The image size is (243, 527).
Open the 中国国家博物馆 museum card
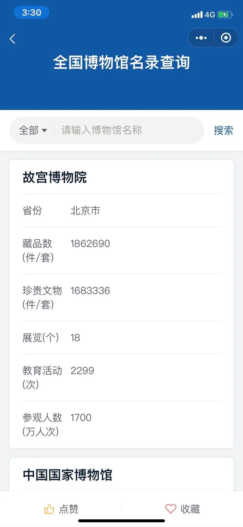tap(67, 475)
